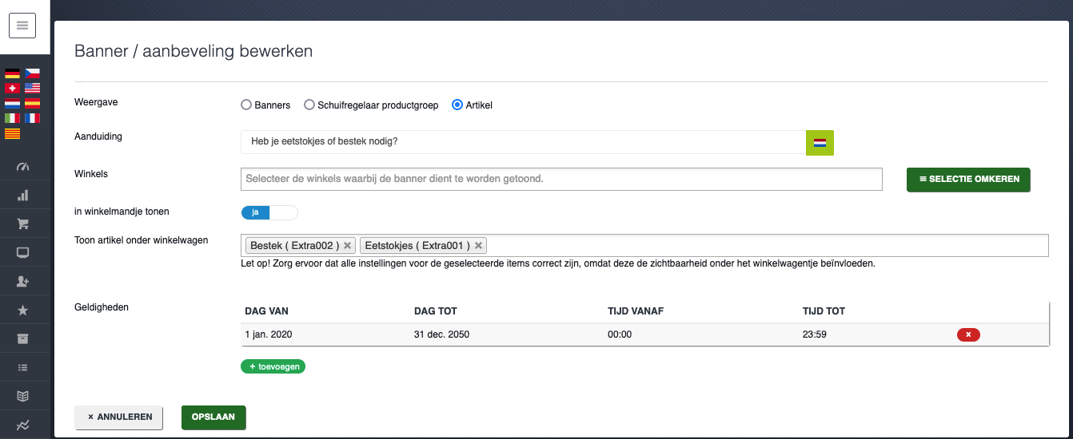
Task: Switch language to German flag
Action: tap(12, 73)
